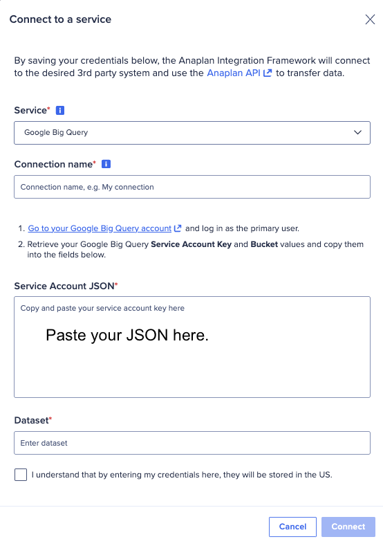Close the Connect to a service dialog

pyautogui.click(x=370, y=19)
